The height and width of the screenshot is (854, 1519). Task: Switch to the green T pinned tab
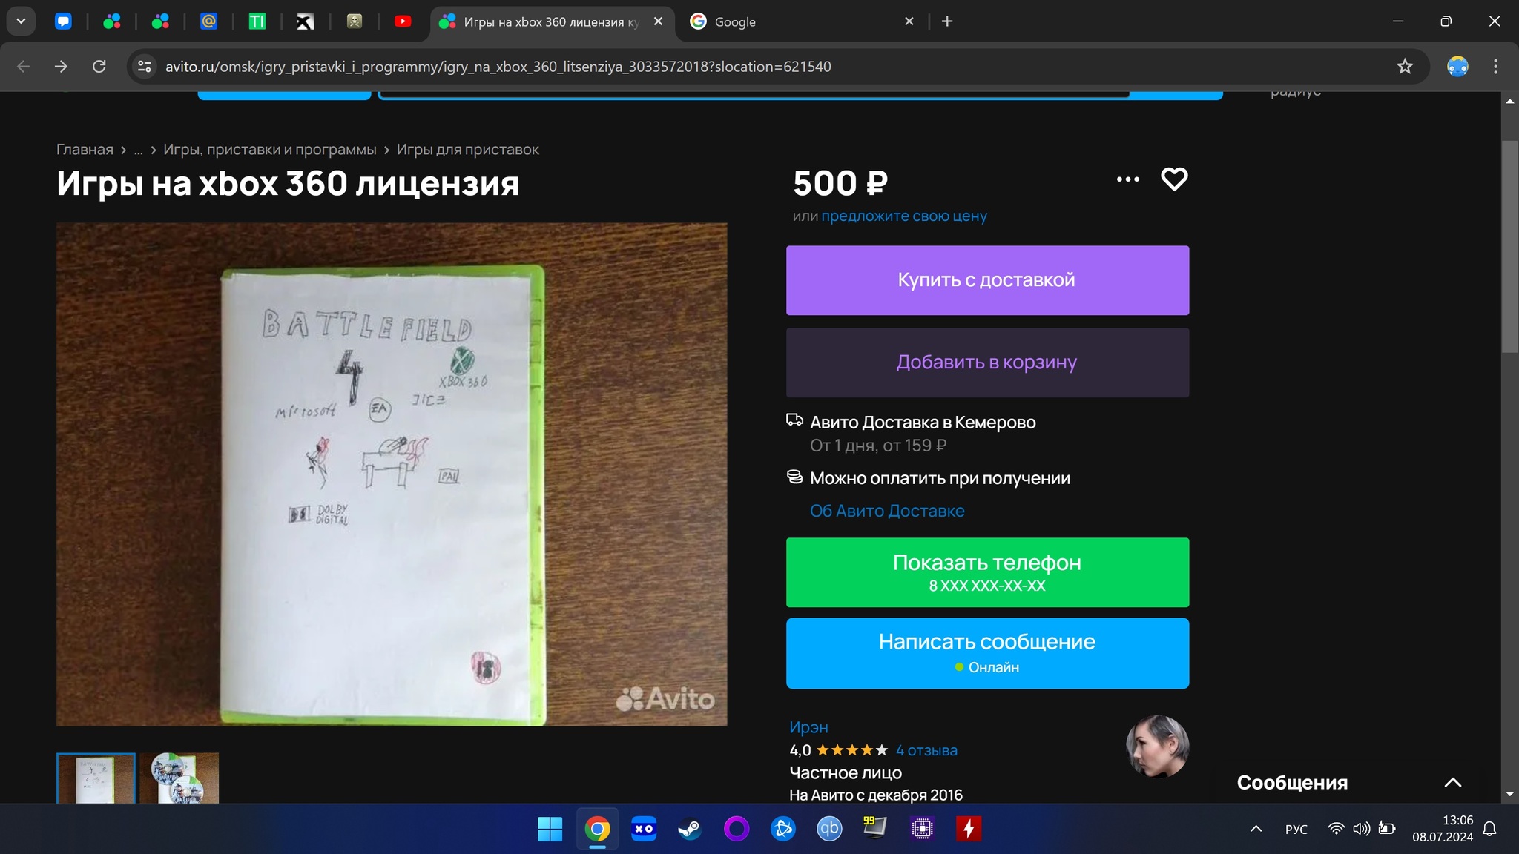click(257, 21)
